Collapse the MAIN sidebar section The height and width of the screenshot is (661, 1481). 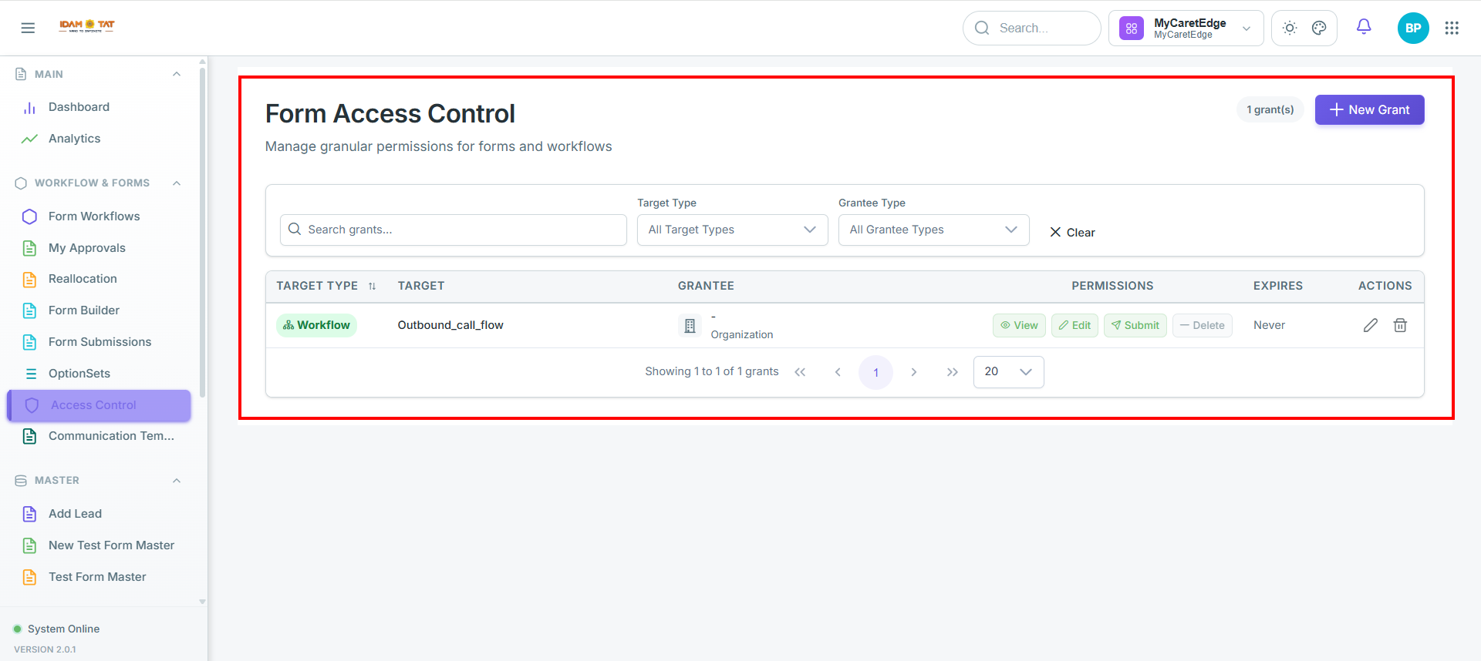click(177, 75)
